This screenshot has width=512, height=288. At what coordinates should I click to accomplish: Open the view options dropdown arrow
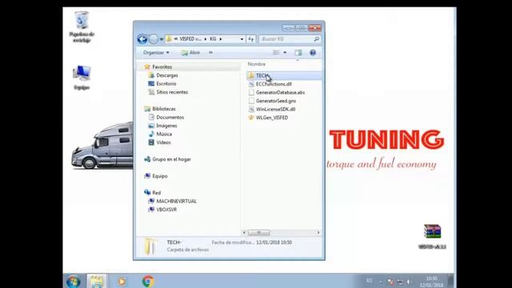click(x=285, y=53)
